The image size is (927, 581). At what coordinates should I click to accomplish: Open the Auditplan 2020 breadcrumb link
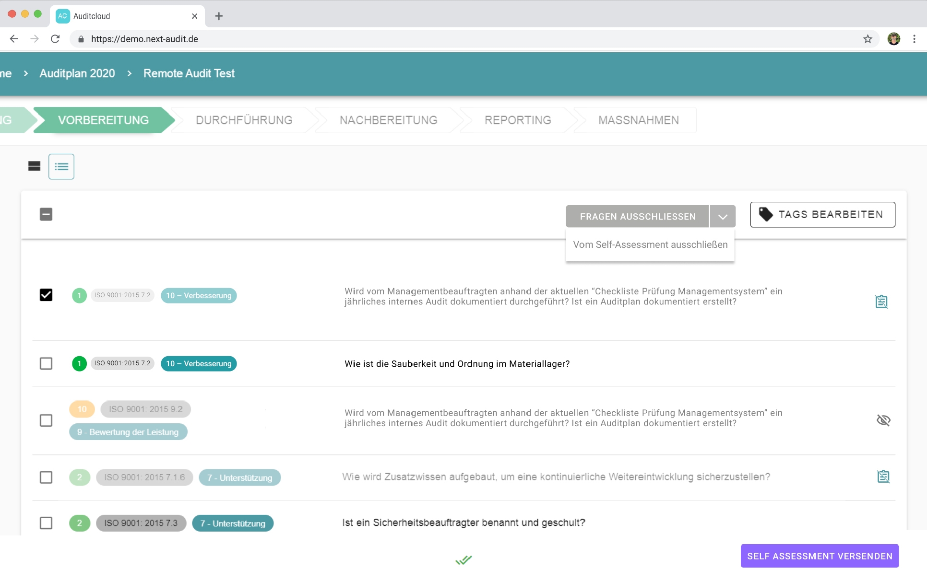pyautogui.click(x=77, y=73)
